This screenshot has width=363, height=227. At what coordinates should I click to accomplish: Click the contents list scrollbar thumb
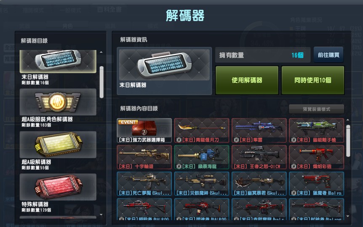click(348, 141)
